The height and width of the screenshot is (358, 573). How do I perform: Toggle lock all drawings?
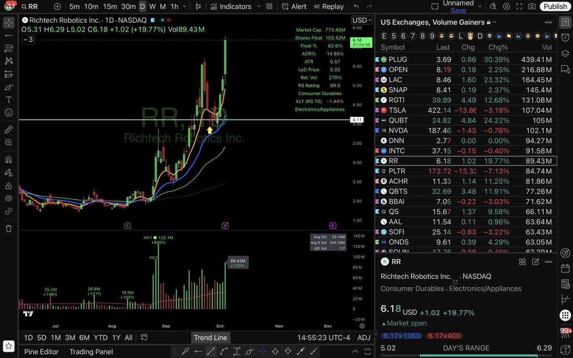(x=9, y=186)
